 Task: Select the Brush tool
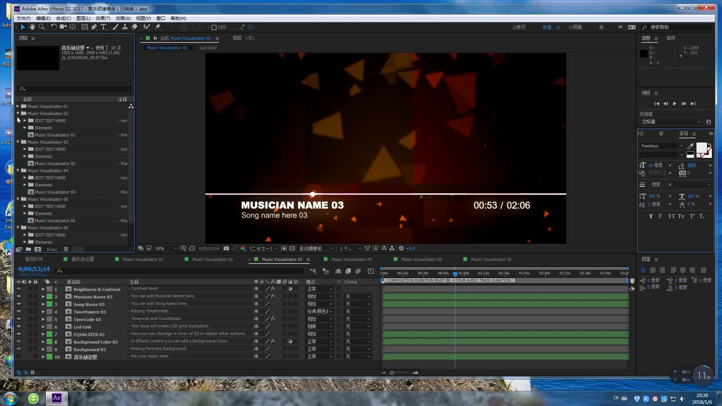click(x=115, y=27)
